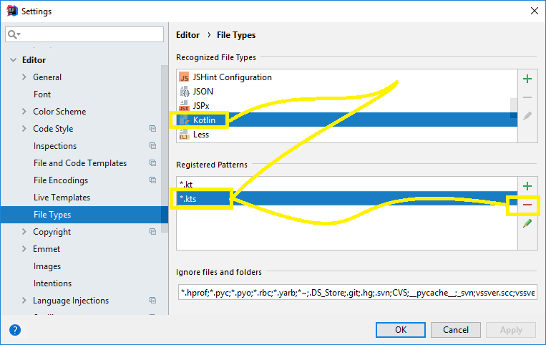Open the Font settings page
Viewport: 546px width, 345px height.
point(42,94)
